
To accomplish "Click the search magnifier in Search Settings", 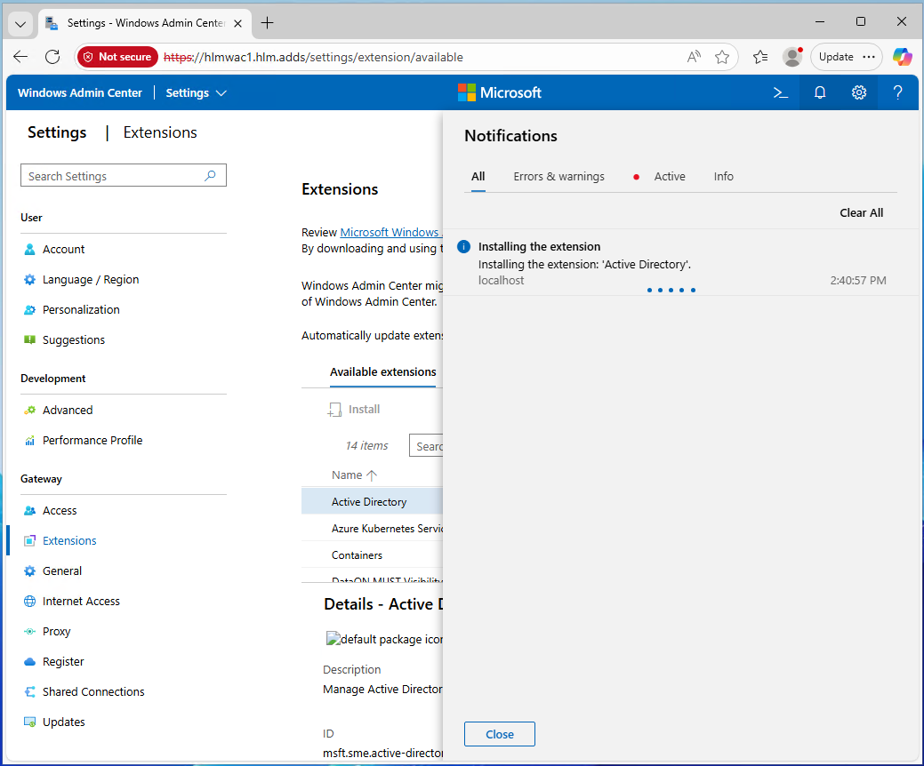I will [210, 176].
